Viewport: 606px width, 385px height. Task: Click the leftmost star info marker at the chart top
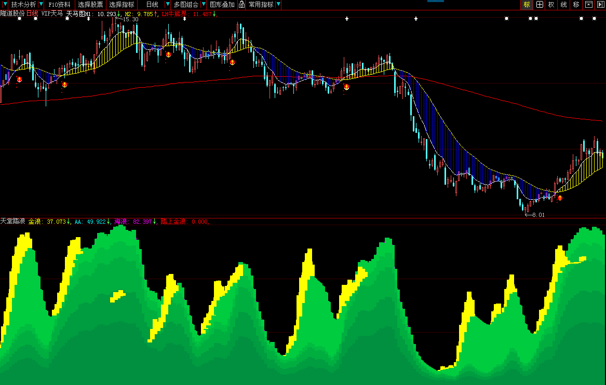[20, 19]
